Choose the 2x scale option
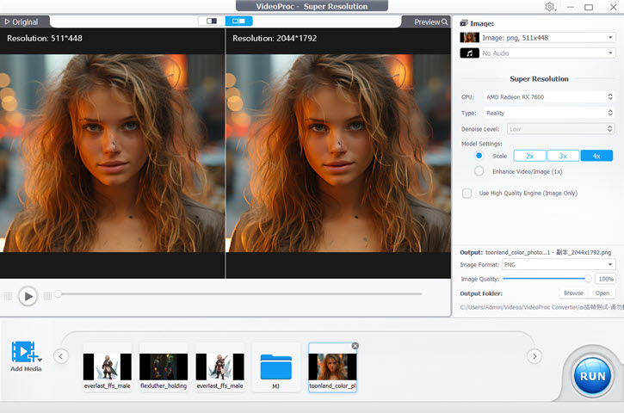Image resolution: width=624 pixels, height=413 pixels. 530,156
